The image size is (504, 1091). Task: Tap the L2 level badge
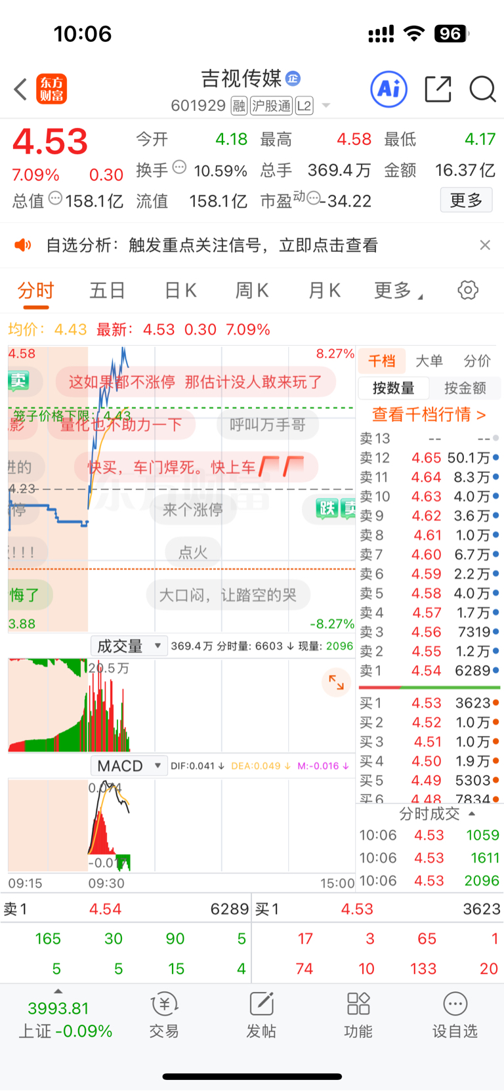[304, 106]
